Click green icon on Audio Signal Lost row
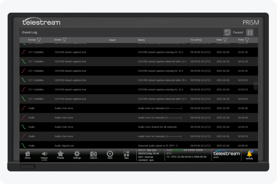Screen dimensions: 277x184 [x=23, y=146]
